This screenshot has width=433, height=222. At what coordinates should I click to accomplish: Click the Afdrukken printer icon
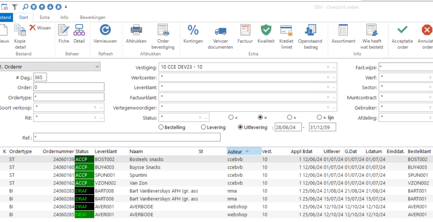tap(136, 30)
